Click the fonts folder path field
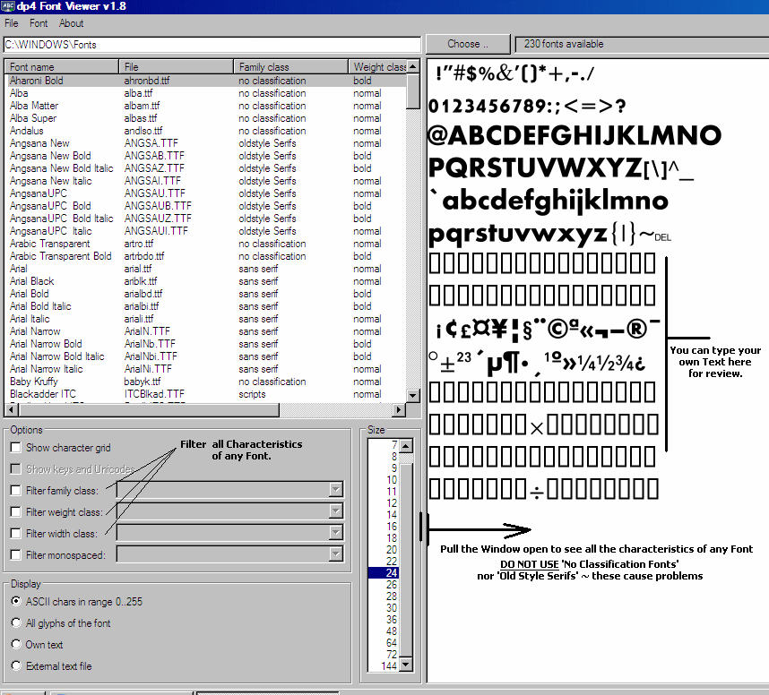This screenshot has height=695, width=769. click(212, 45)
